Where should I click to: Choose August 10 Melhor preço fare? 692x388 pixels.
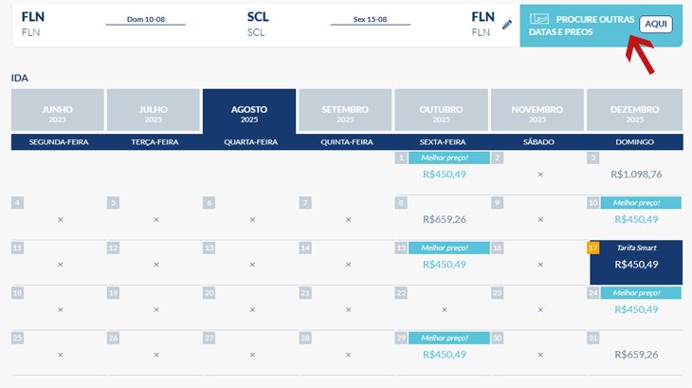tap(636, 219)
